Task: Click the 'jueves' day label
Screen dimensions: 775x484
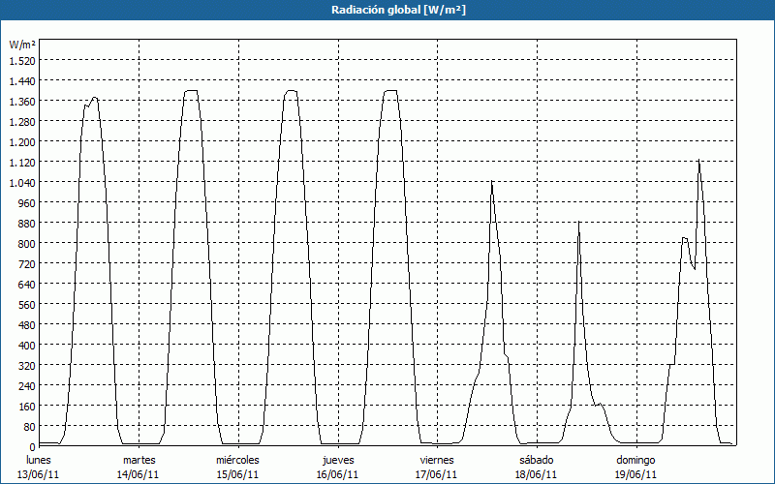Action: point(338,460)
